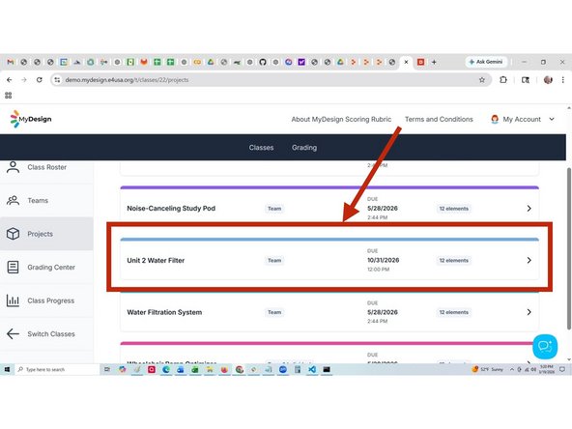Image resolution: width=572 pixels, height=429 pixels.
Task: Click the MyDesign logo
Action: [31, 119]
